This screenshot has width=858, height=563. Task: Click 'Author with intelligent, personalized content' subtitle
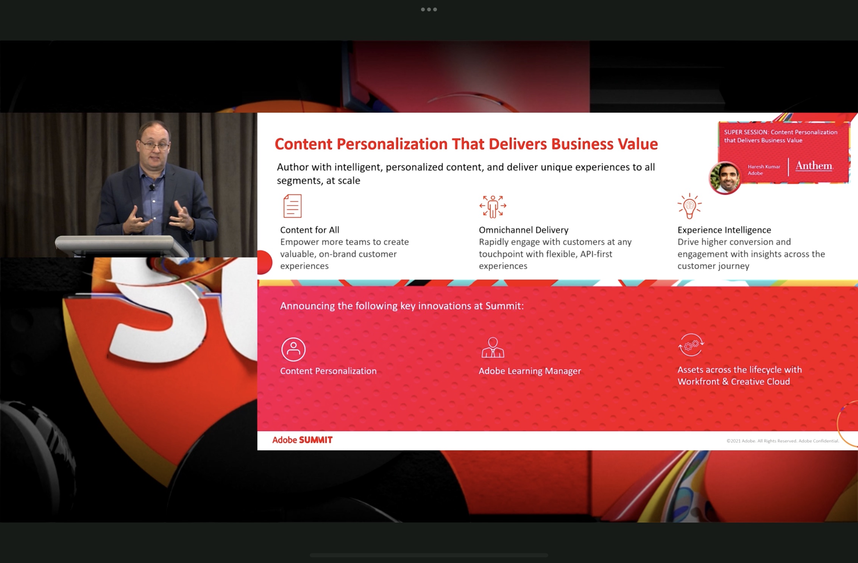coord(466,174)
